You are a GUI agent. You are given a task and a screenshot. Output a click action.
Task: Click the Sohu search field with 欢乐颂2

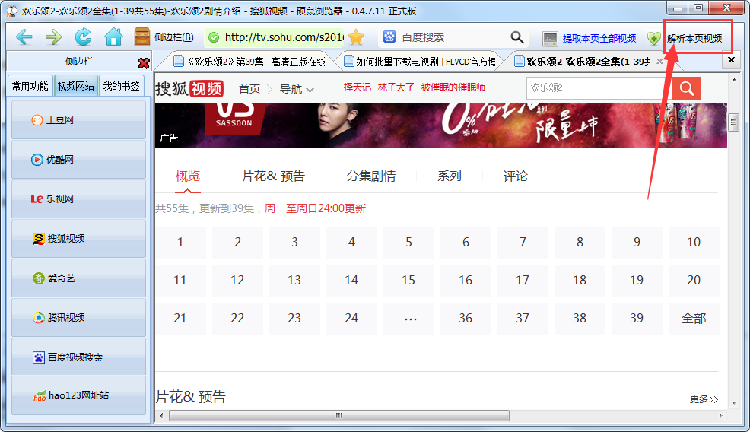tap(599, 88)
